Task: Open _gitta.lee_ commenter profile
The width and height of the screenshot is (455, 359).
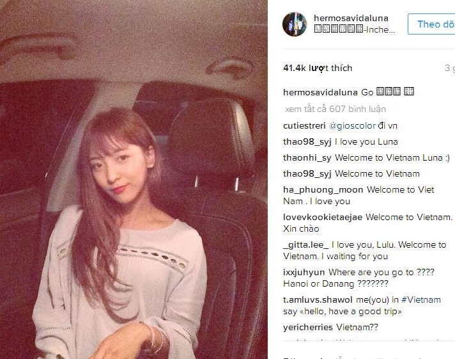Action: pos(306,244)
